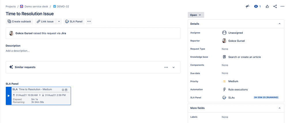Click the Remaining time 3h 54m 58s

tap(37, 102)
